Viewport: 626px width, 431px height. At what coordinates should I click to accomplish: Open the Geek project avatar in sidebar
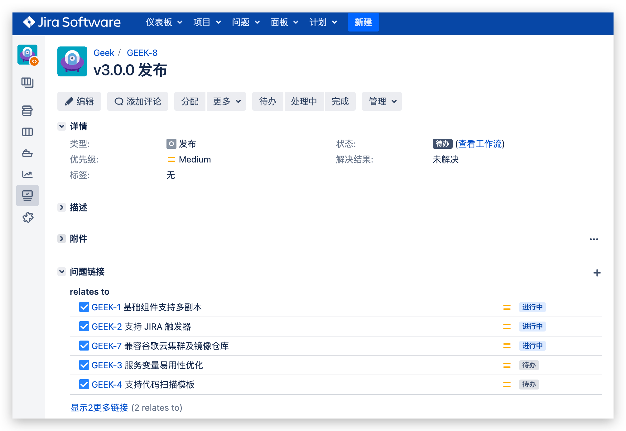coord(27,55)
